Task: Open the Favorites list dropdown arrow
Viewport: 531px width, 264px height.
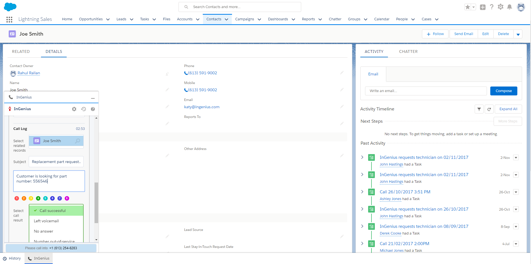Action: (x=474, y=7)
